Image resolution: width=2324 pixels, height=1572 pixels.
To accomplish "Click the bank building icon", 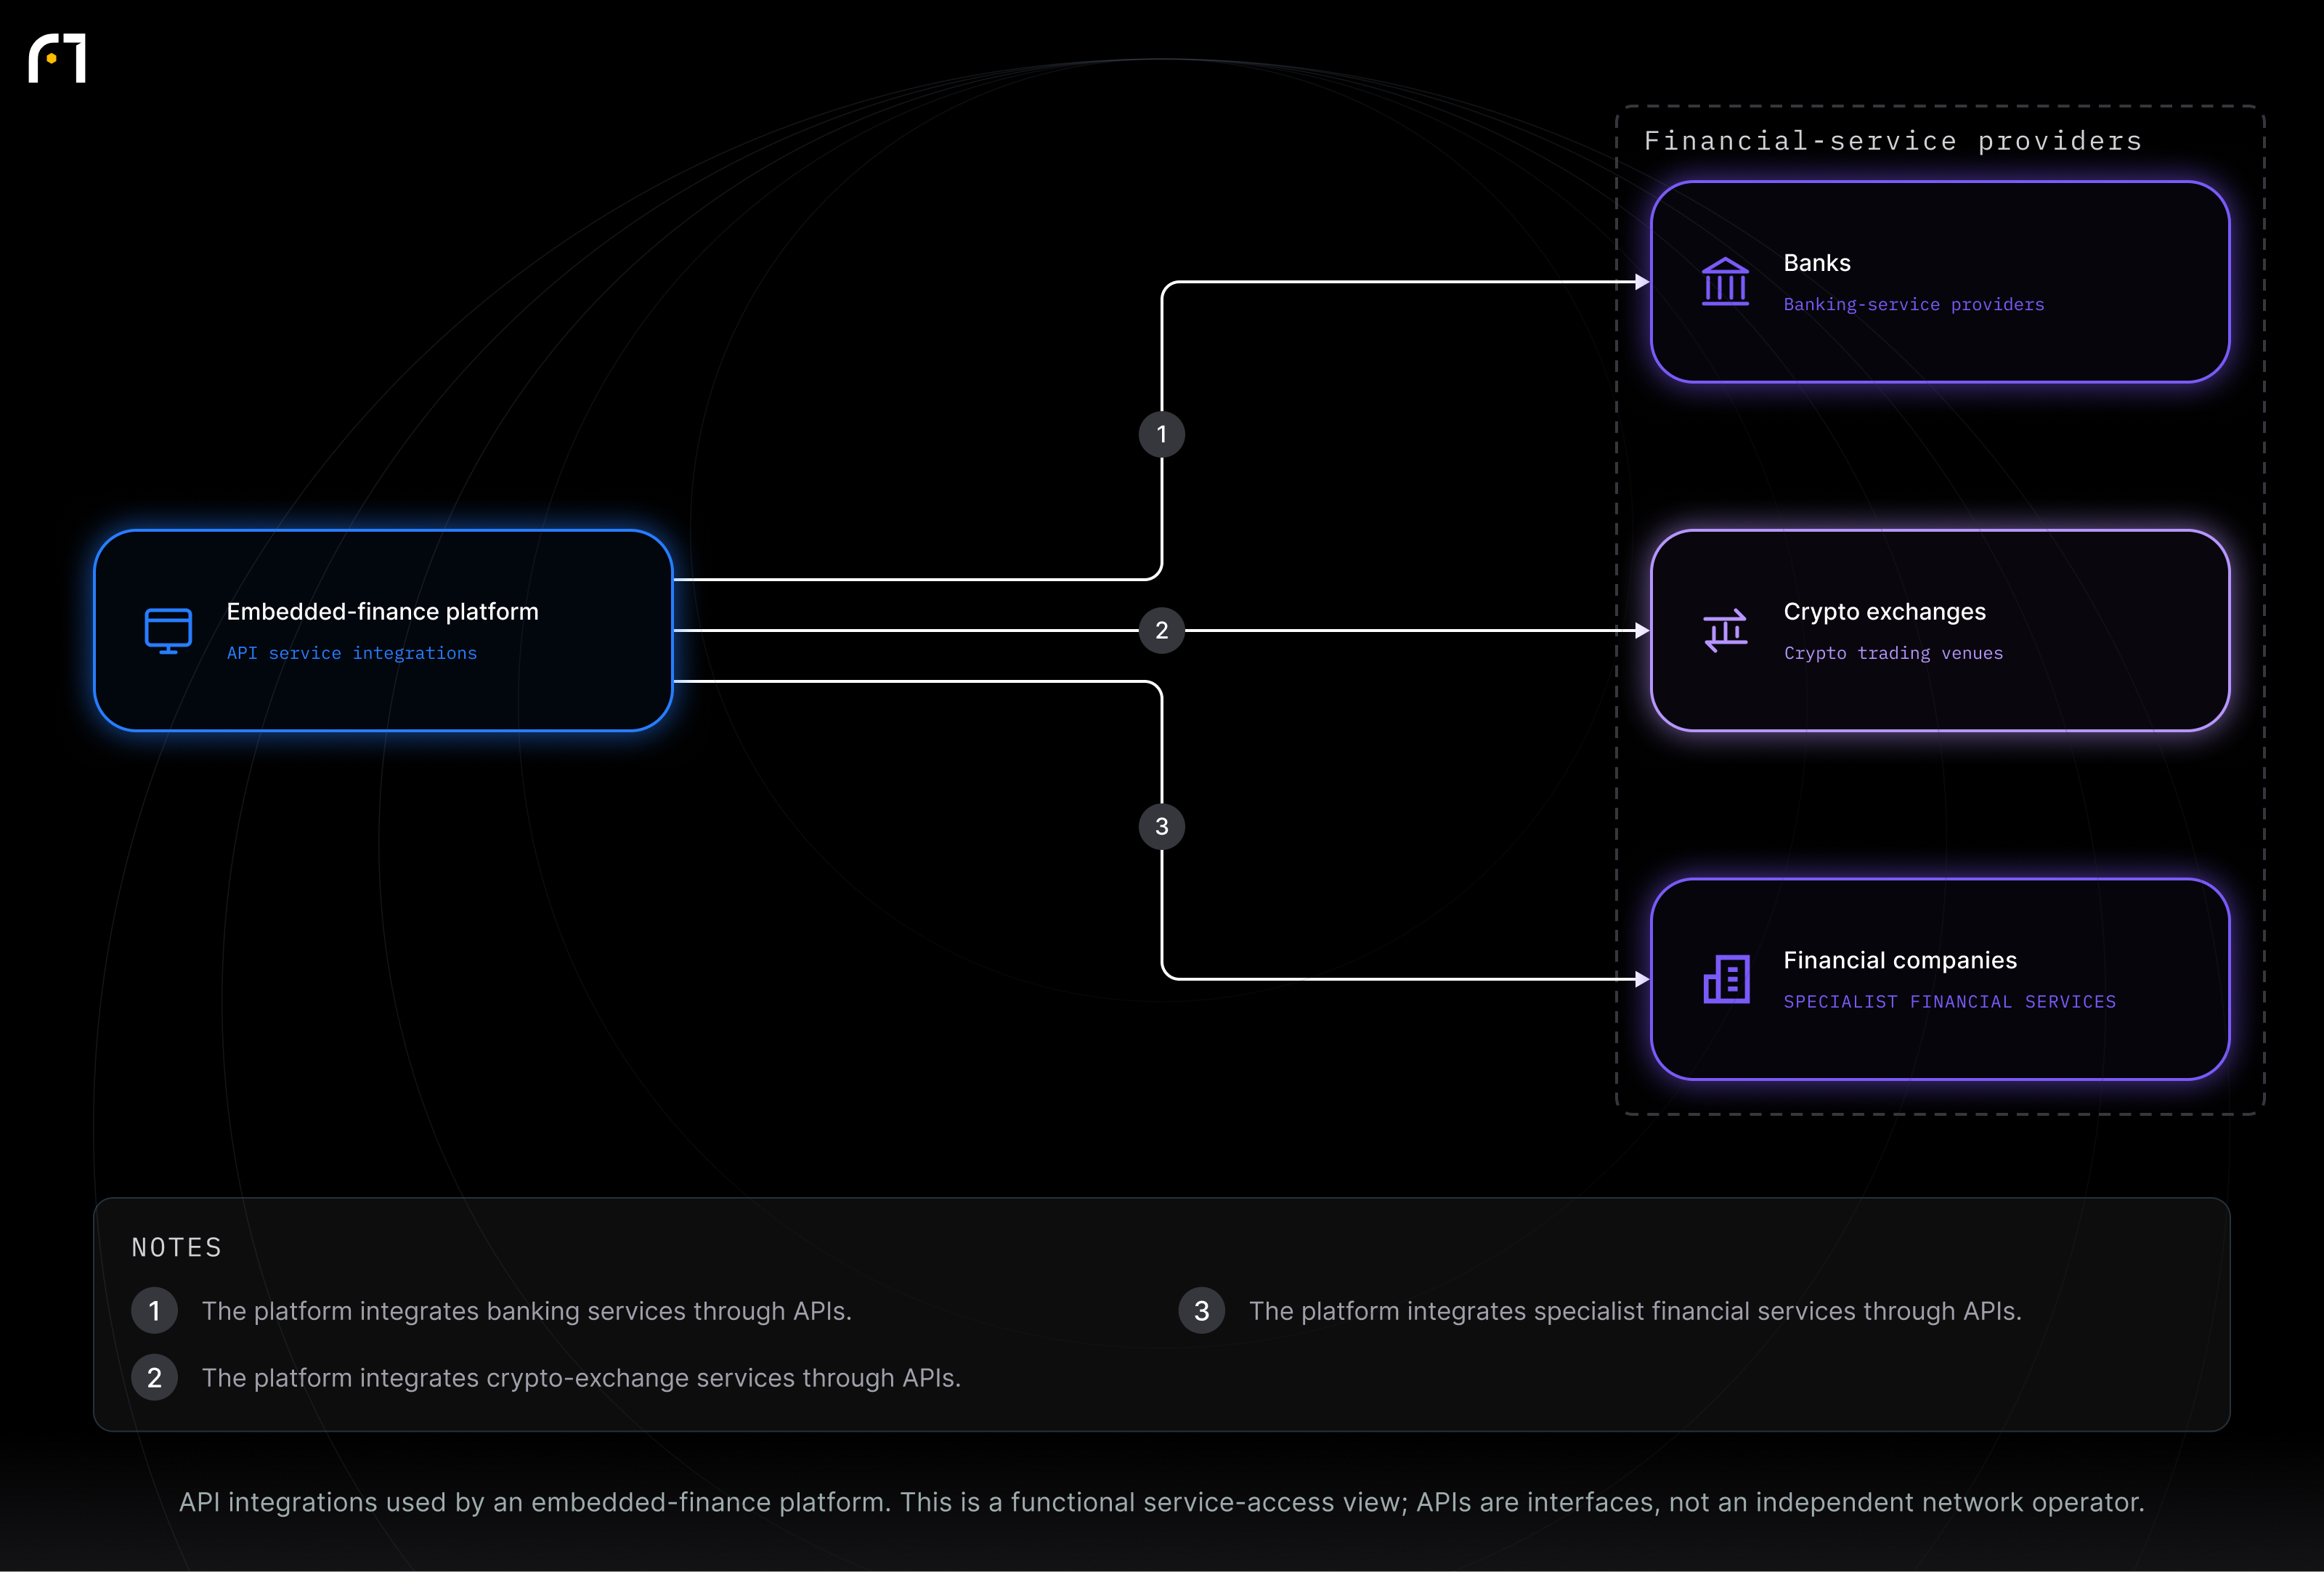I will click(1725, 282).
